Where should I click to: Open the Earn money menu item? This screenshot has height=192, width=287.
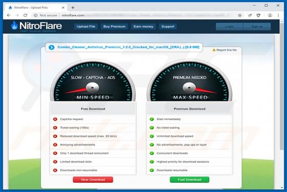coord(143,27)
